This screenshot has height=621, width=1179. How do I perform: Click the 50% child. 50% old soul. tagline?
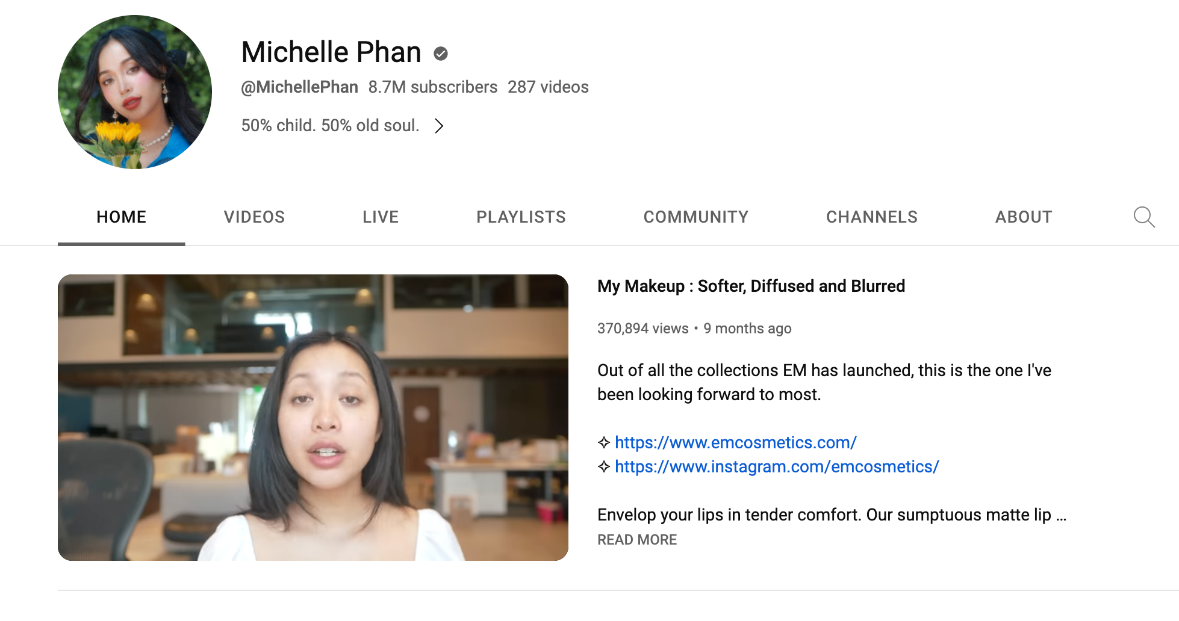point(330,126)
